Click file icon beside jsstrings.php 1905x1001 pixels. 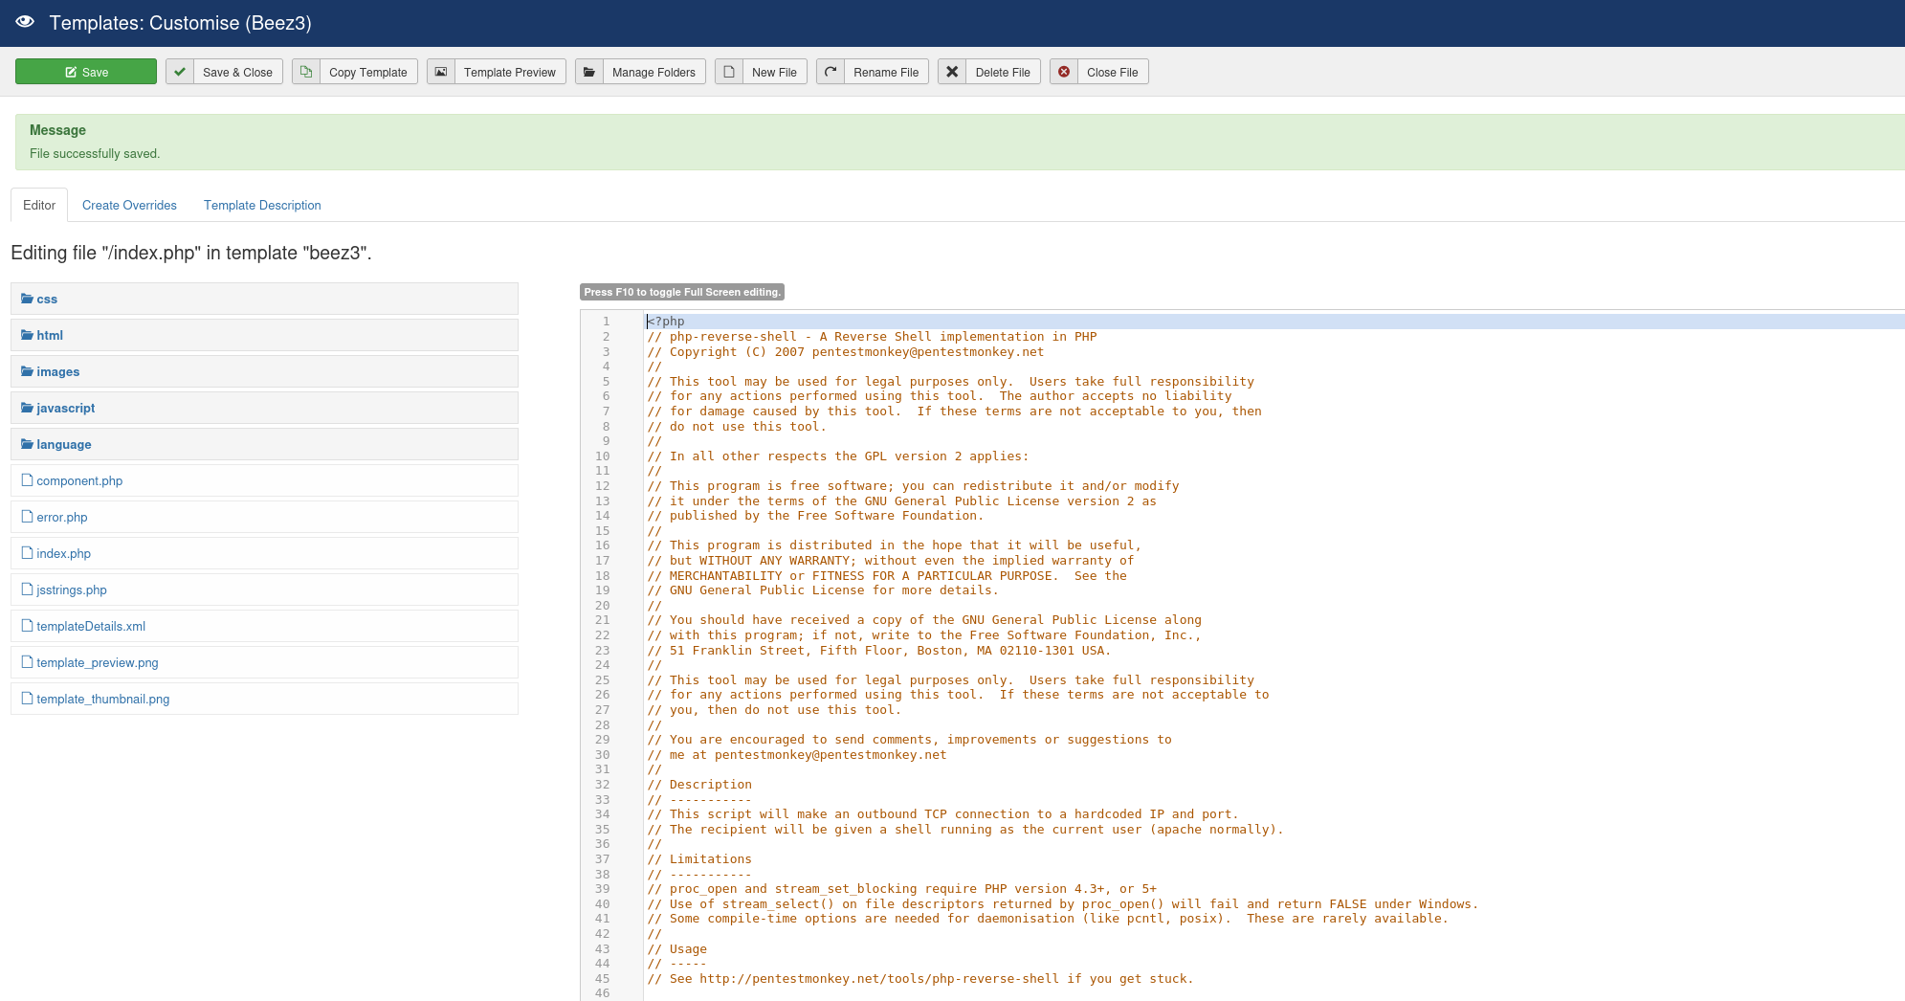pyautogui.click(x=27, y=589)
